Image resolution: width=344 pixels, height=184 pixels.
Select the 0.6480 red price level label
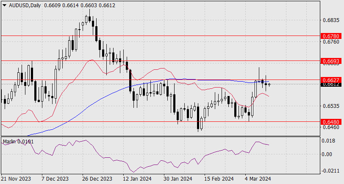point(331,122)
